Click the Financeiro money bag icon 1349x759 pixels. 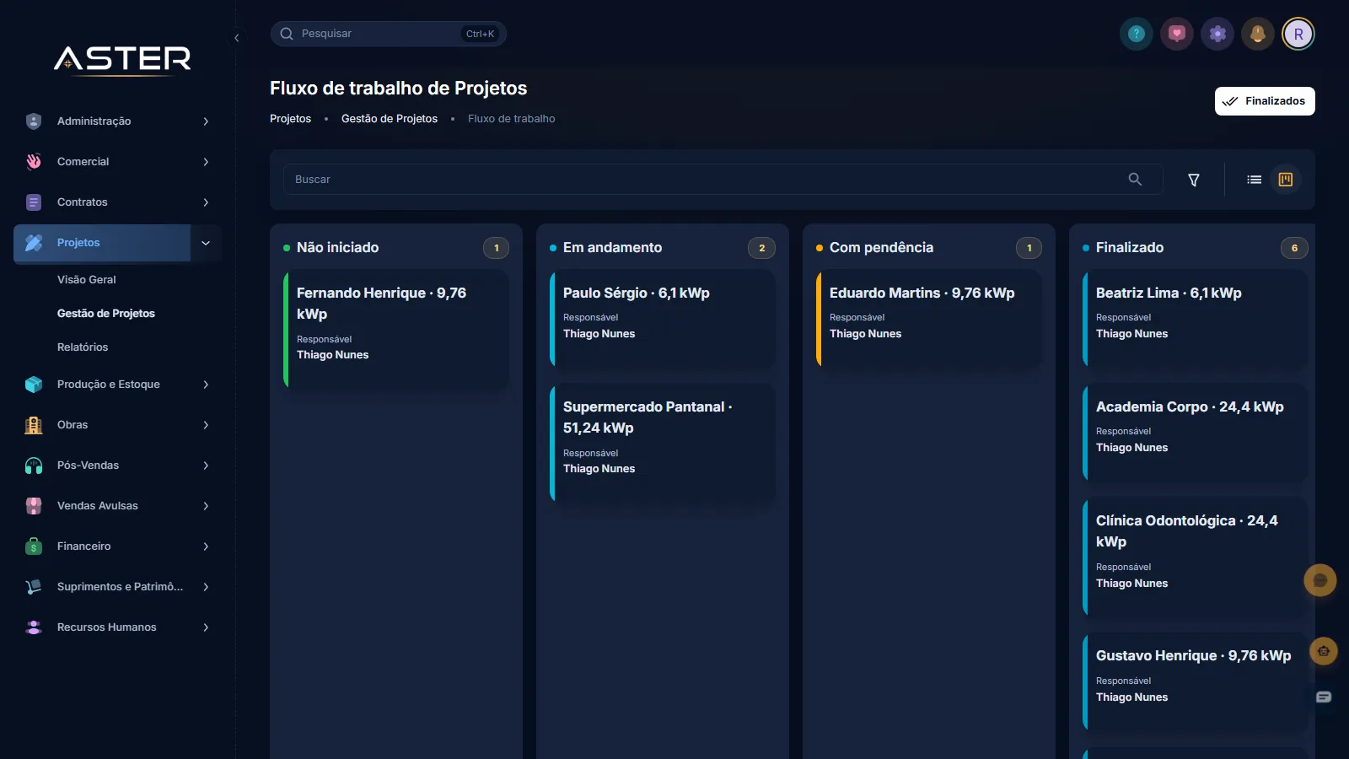click(x=34, y=546)
